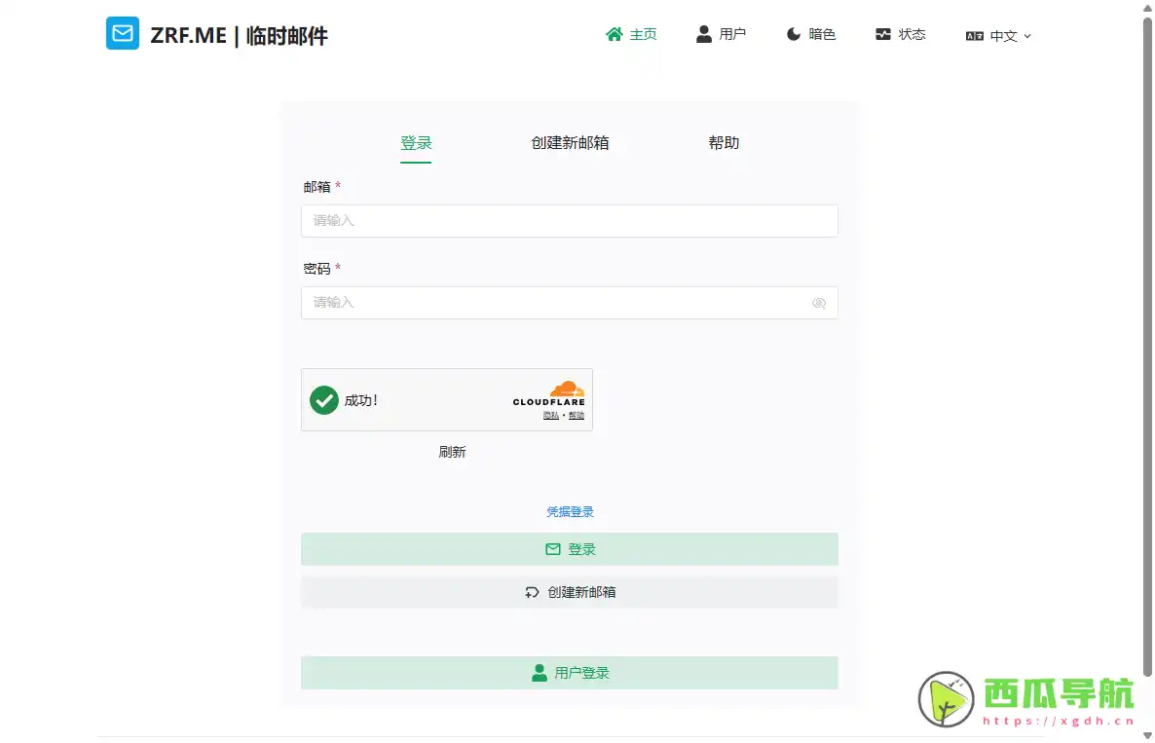Click the ZRF.ME blue mail logo icon
The image size is (1155, 743).
click(x=123, y=33)
